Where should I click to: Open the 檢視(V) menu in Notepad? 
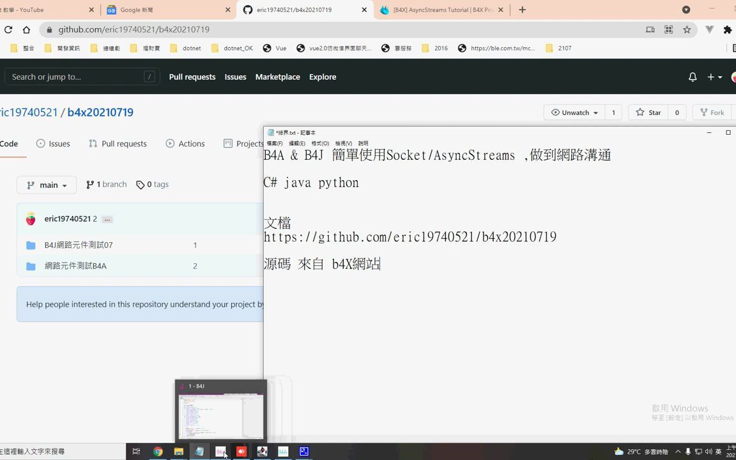tap(342, 143)
